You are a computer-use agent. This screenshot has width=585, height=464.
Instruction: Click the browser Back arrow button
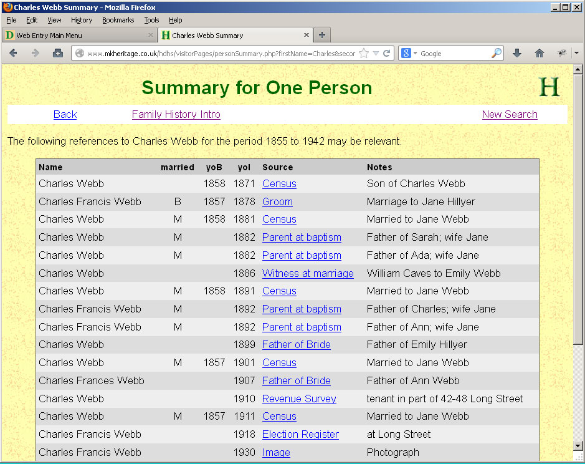click(13, 54)
